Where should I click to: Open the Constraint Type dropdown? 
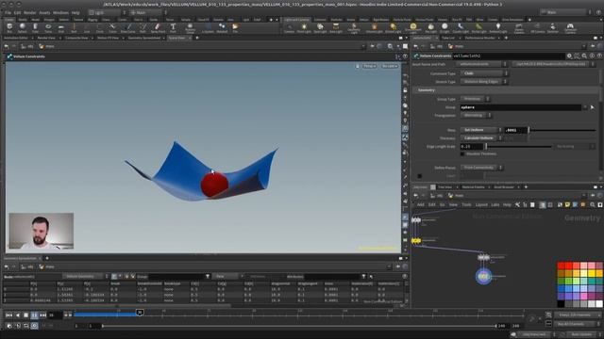click(x=484, y=73)
